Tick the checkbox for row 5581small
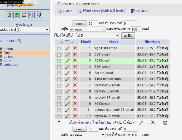Image resolution: width=182 pixels, height=140 pixels. click(x=59, y=55)
